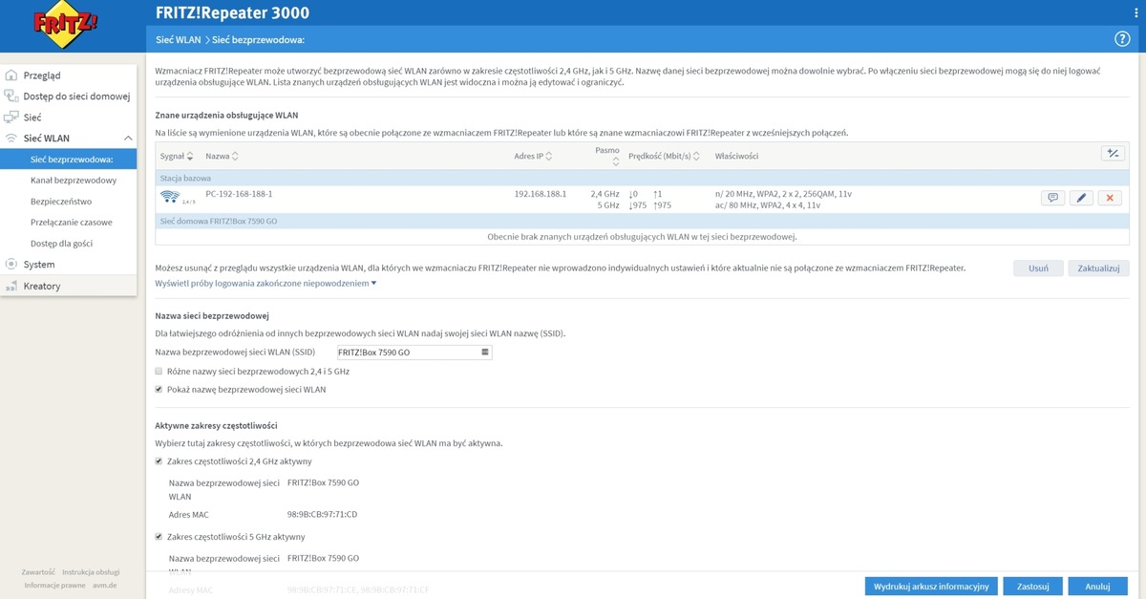1146x599 pixels.
Task: Click the SSID field list icon
Action: pos(485,353)
